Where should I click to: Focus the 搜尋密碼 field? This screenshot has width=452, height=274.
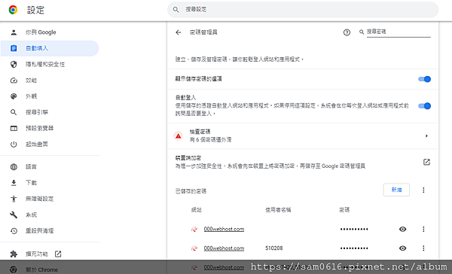point(399,32)
